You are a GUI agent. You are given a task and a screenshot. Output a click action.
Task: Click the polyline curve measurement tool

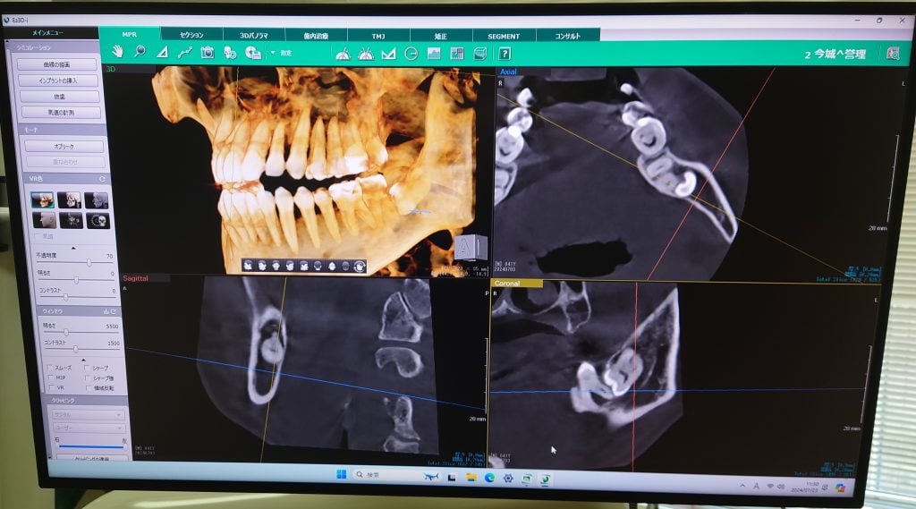[x=184, y=53]
